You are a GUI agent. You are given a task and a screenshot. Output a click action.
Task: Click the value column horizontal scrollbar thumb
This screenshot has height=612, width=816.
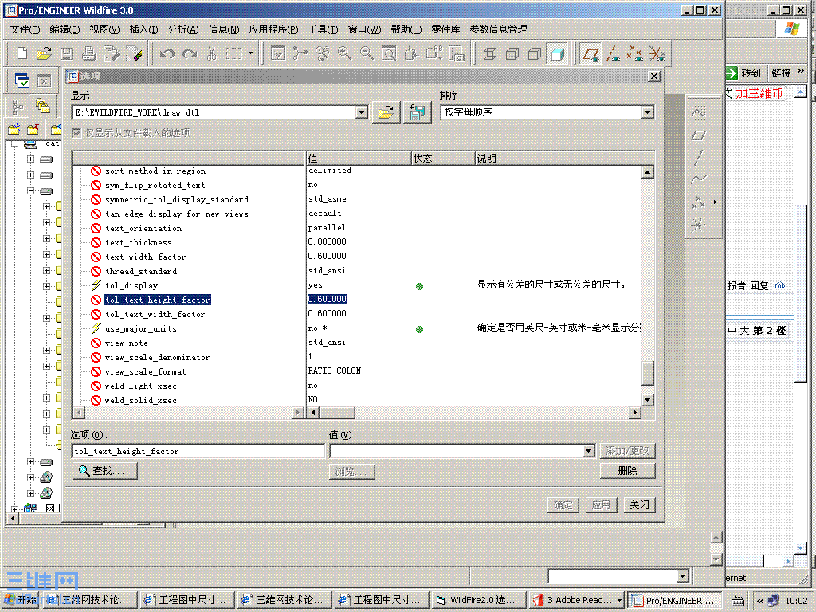tap(337, 412)
